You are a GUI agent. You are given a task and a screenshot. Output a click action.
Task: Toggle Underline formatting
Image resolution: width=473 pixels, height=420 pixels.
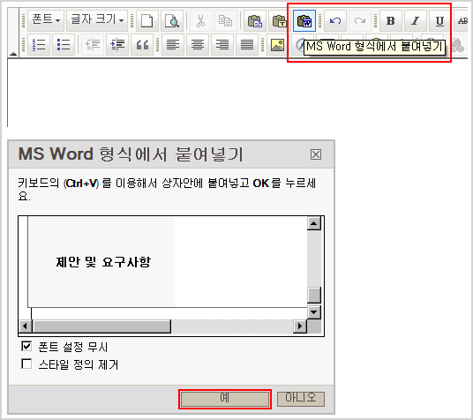click(x=439, y=21)
